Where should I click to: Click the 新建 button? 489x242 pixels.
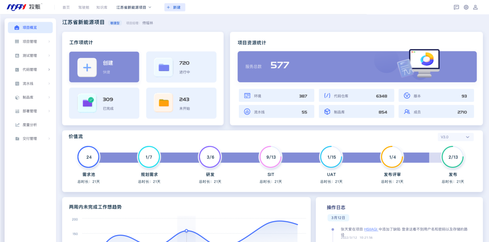(x=174, y=7)
